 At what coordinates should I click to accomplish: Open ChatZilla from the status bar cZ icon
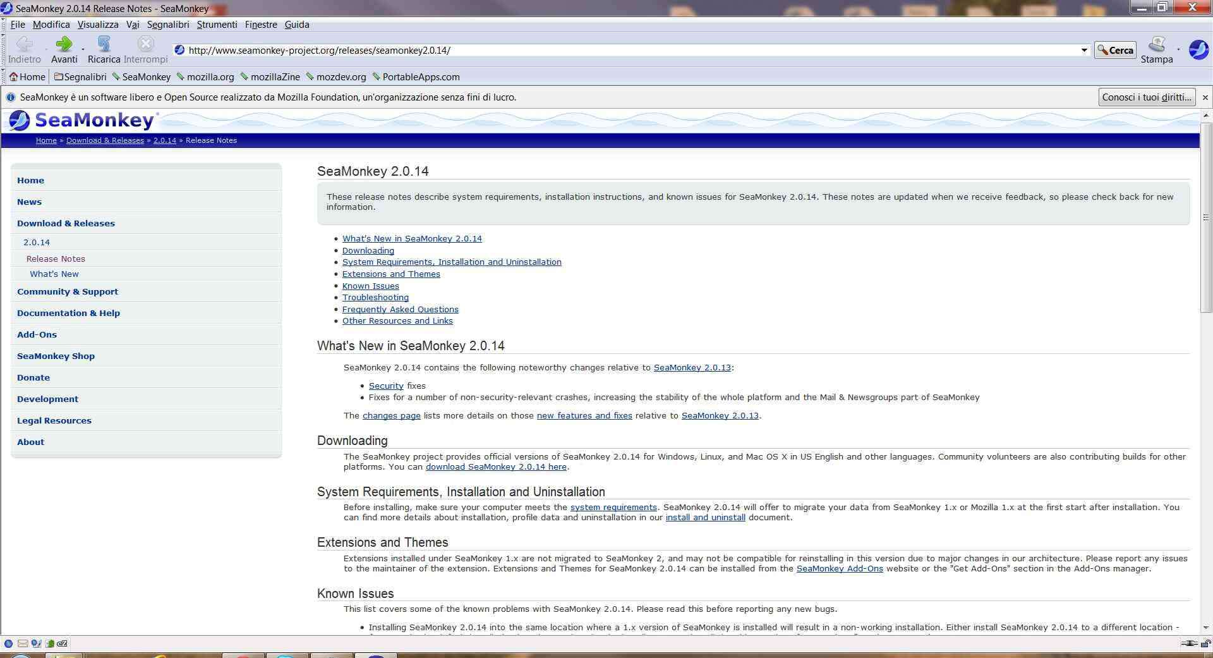(x=62, y=643)
